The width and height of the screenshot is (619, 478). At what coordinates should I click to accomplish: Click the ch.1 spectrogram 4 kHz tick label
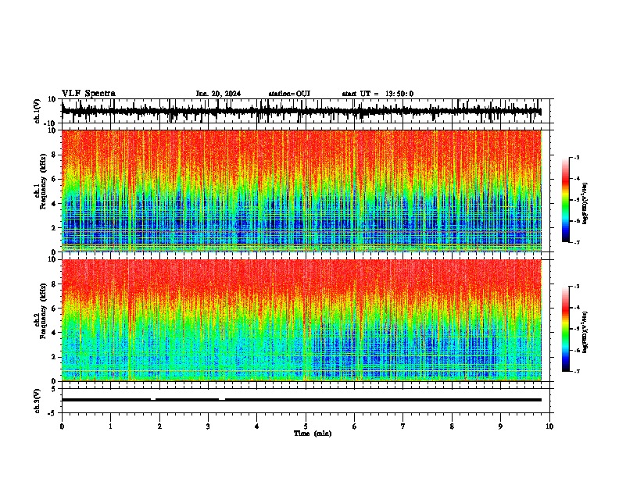(54, 204)
